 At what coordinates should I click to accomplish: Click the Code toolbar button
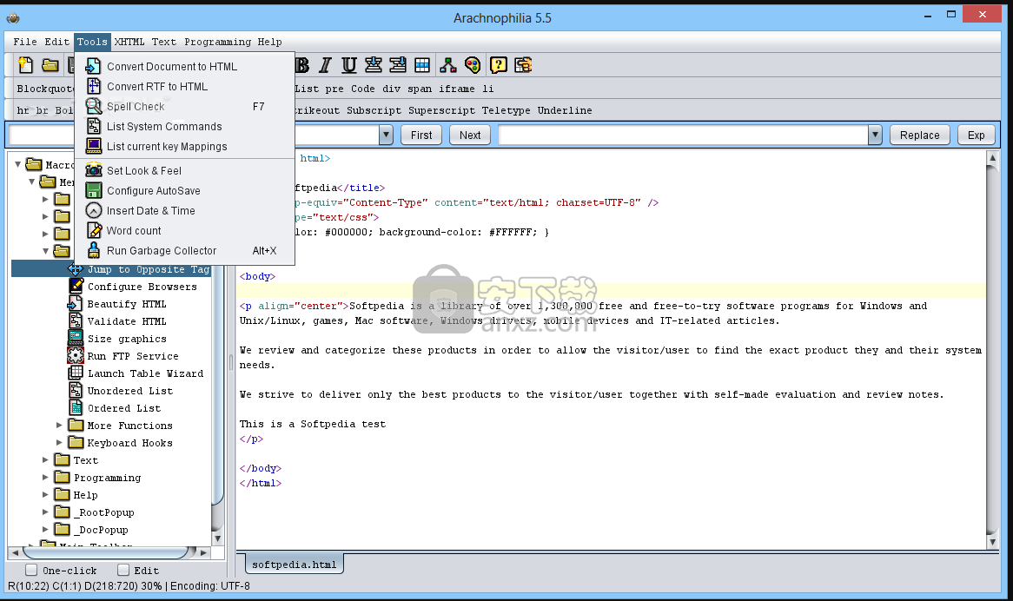pos(362,89)
